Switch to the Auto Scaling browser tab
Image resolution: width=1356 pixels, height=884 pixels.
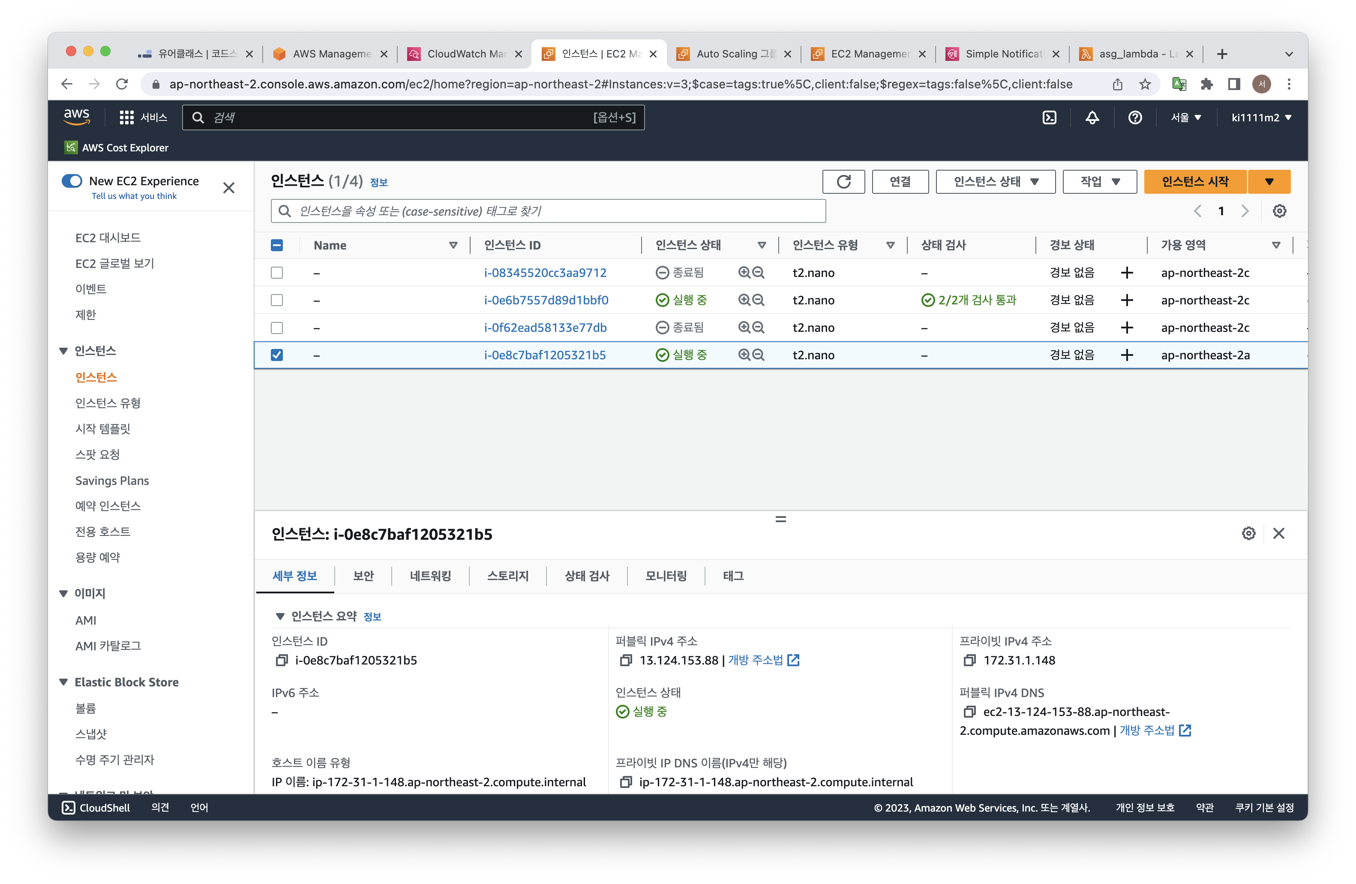(735, 54)
